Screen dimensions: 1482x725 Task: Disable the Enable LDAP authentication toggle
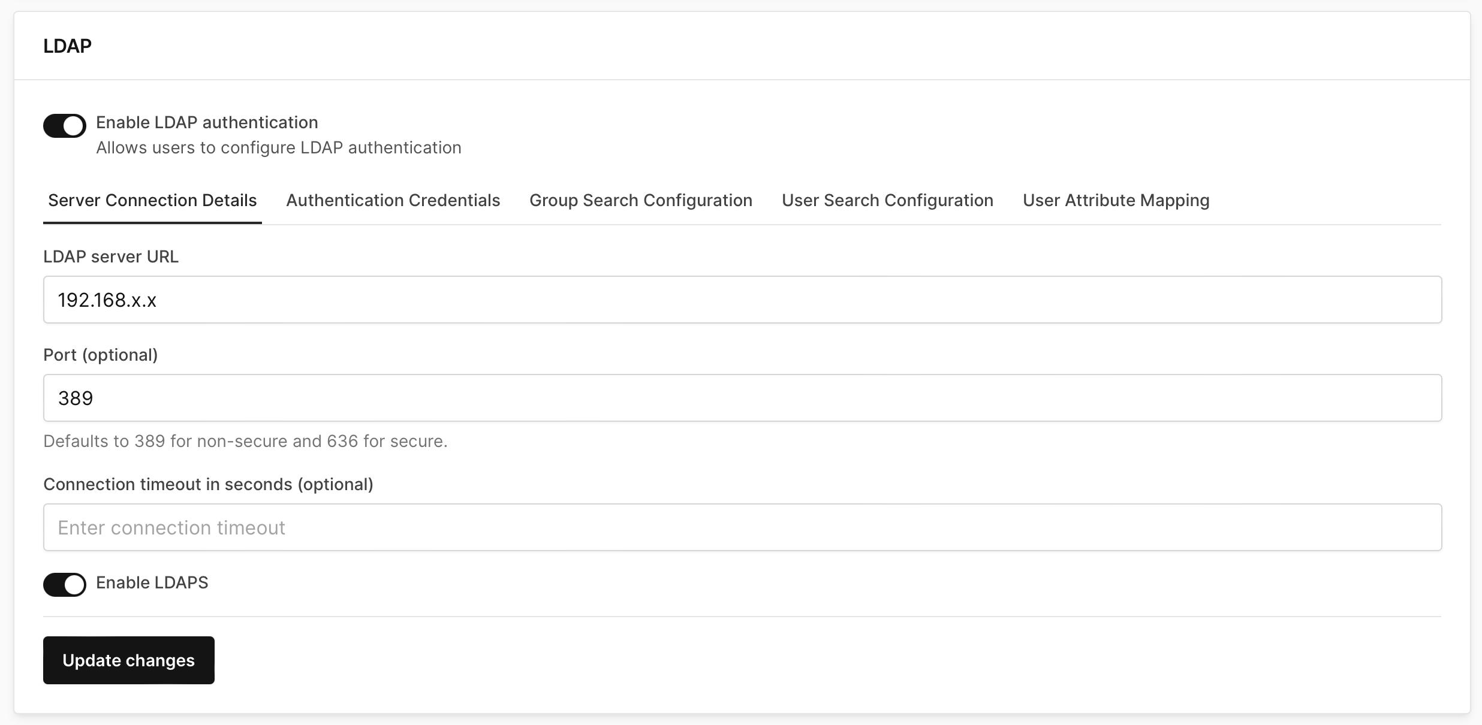click(x=64, y=125)
